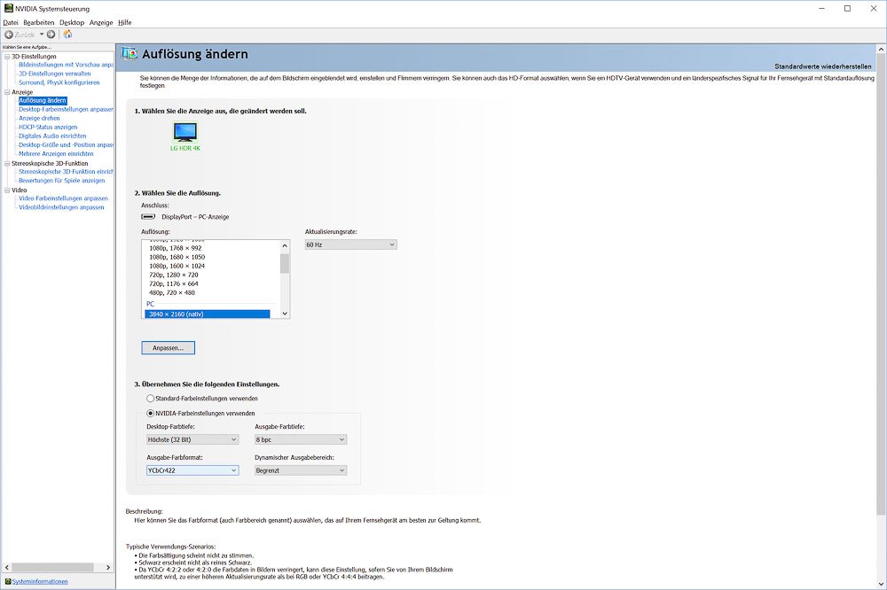Select resolution 1080p, 1680 × 1050
The image size is (887, 590).
click(x=177, y=257)
